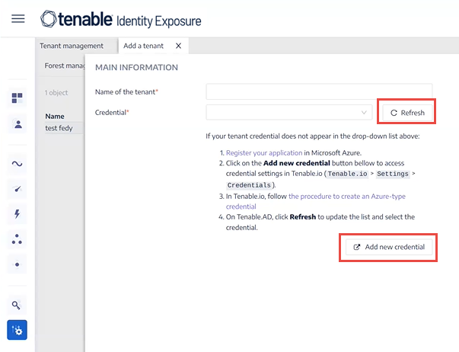Click the Add new credential button

click(389, 247)
